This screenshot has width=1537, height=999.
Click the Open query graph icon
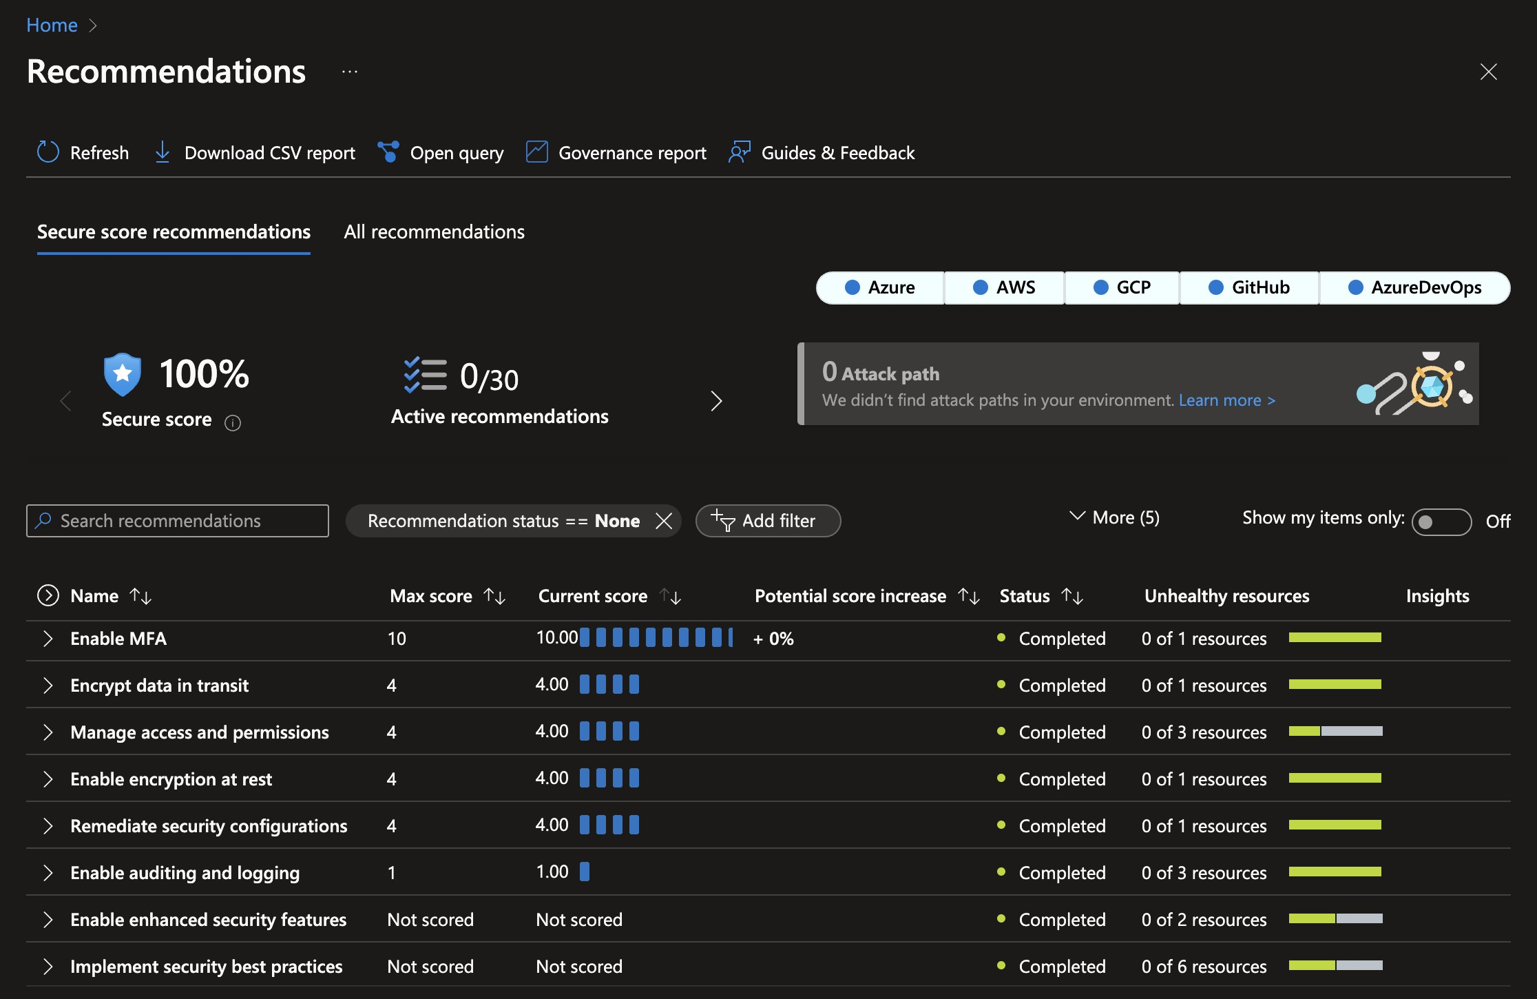coord(388,152)
